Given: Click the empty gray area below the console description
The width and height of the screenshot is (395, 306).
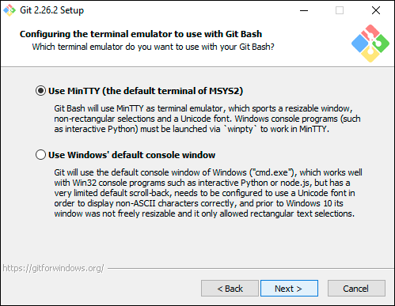Looking at the screenshot, I should pyautogui.click(x=197, y=241).
